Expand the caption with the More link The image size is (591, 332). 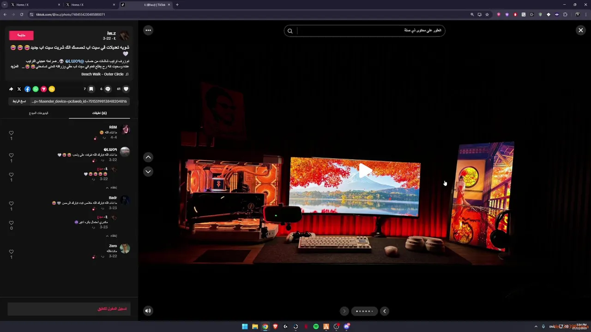click(x=15, y=66)
